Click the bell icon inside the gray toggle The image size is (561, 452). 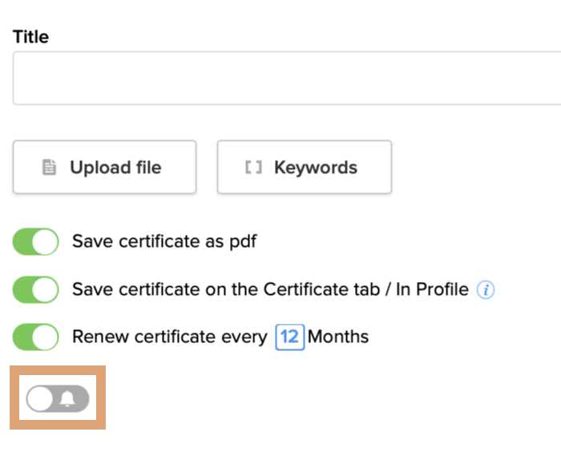pos(68,398)
